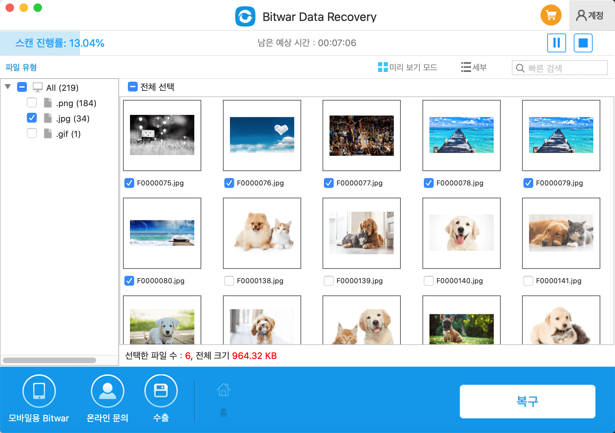Click the 홈 home icon
The width and height of the screenshot is (615, 433).
tap(224, 390)
